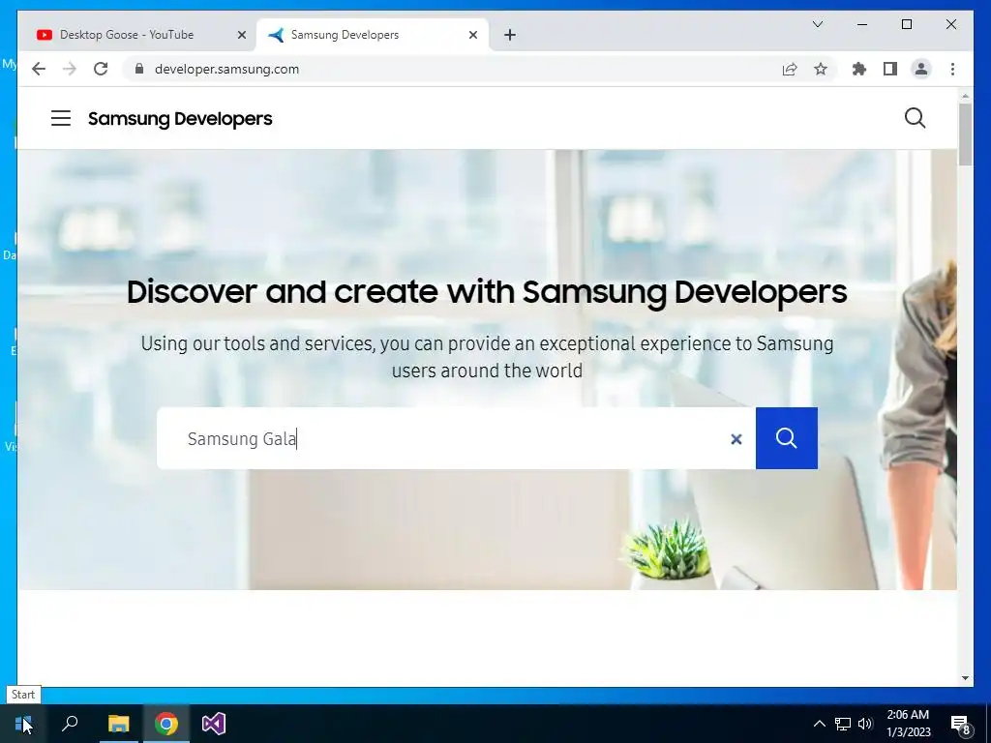The width and height of the screenshot is (991, 743).
Task: Maximize the Chrome window
Action: point(906,24)
